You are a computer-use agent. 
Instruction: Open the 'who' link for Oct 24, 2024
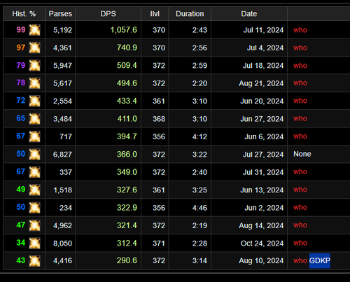300,243
